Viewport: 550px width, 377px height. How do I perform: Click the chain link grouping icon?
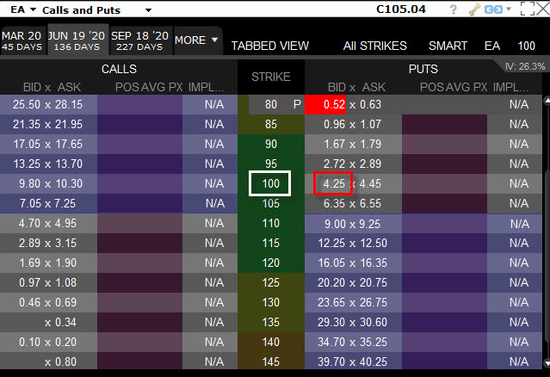tap(491, 10)
